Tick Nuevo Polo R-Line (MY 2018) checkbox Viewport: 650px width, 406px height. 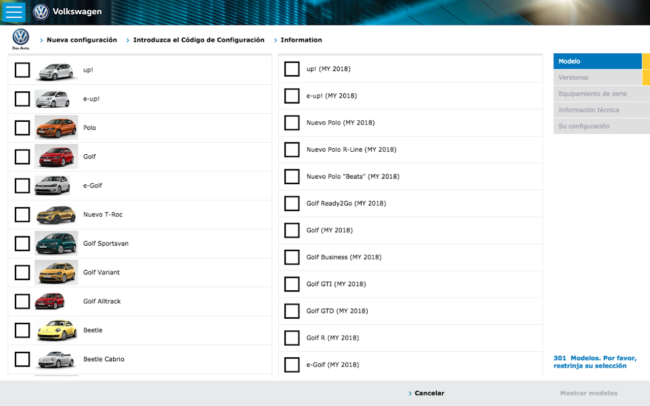coord(292,150)
